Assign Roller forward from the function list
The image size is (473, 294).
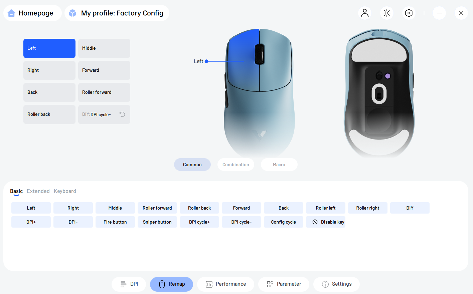coord(157,208)
